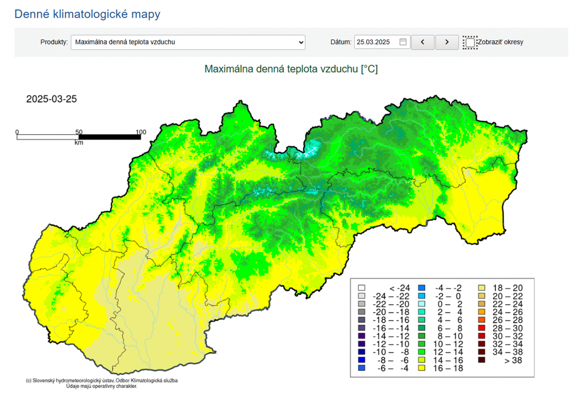This screenshot has height=397, width=582.
Task: Pick the dark blue -10 – -8 legend swatch
Action: click(x=361, y=352)
